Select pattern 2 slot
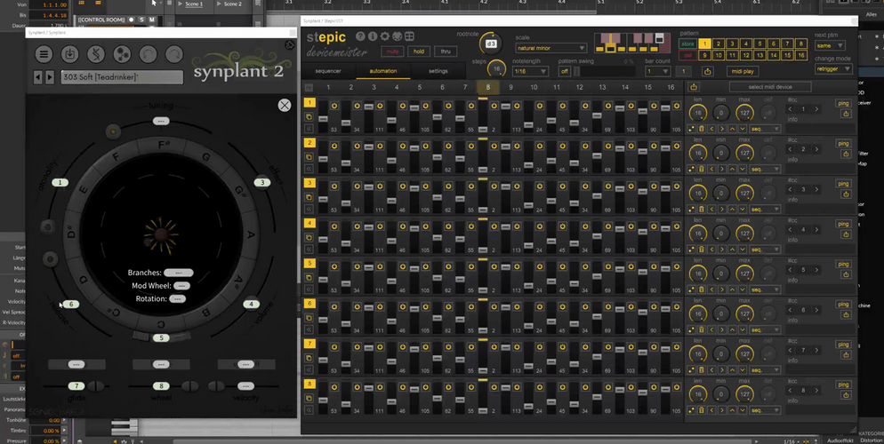Screen dimensions: 884x444 tap(719, 44)
